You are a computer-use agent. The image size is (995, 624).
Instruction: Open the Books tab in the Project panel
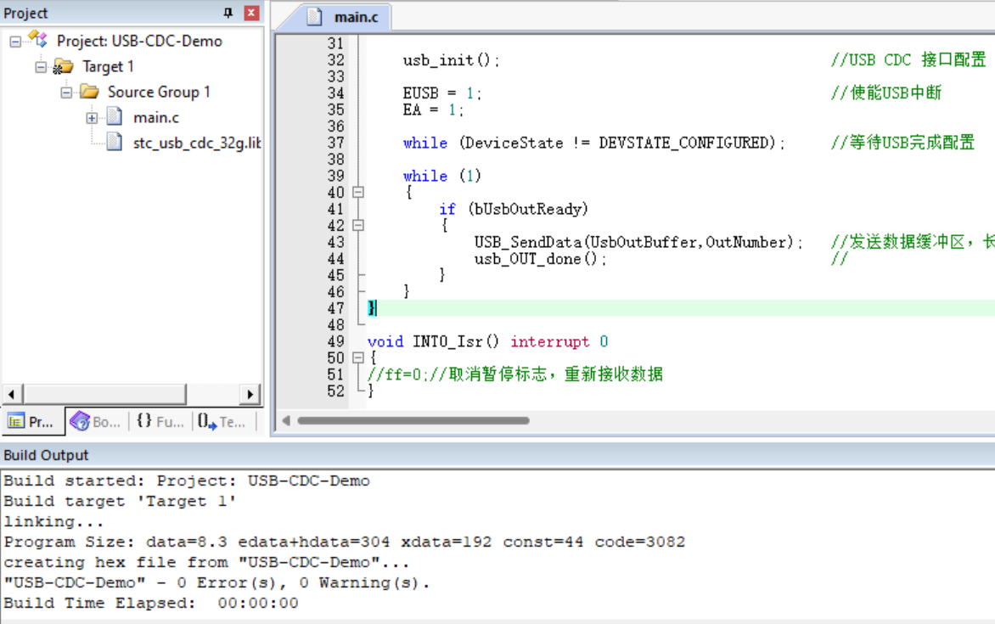pos(95,421)
